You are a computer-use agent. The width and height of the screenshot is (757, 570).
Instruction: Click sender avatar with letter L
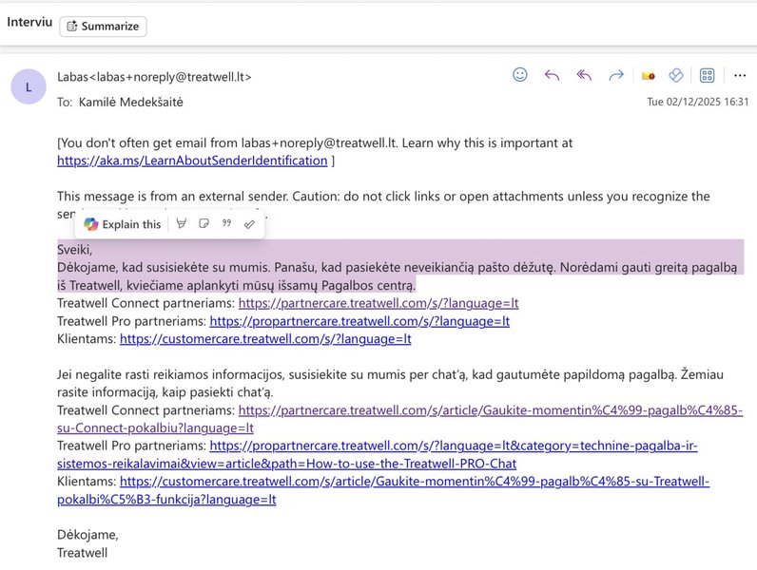28,86
